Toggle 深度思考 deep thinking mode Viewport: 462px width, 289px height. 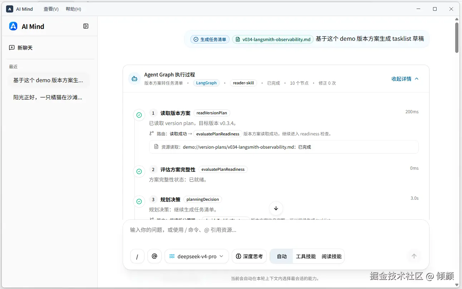click(249, 256)
